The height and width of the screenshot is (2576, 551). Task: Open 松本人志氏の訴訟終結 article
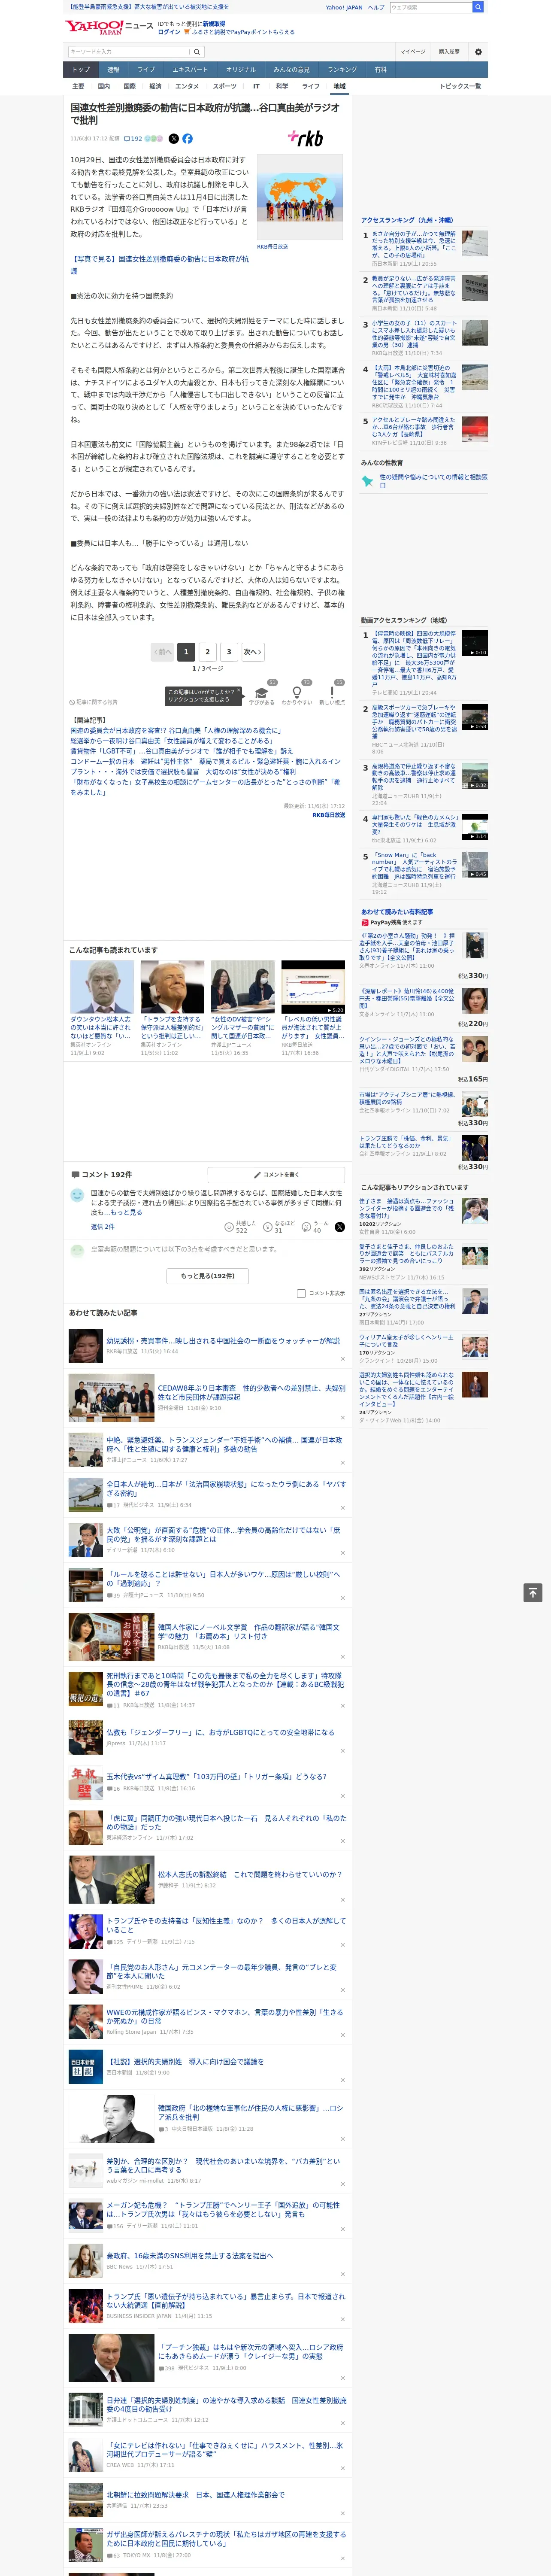pyautogui.click(x=250, y=1875)
